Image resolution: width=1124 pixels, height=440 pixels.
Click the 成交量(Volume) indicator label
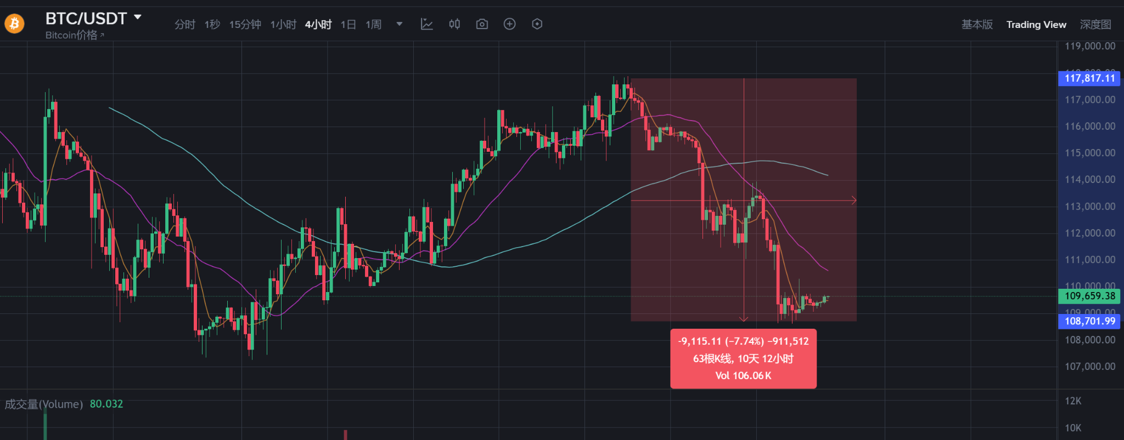click(x=44, y=404)
